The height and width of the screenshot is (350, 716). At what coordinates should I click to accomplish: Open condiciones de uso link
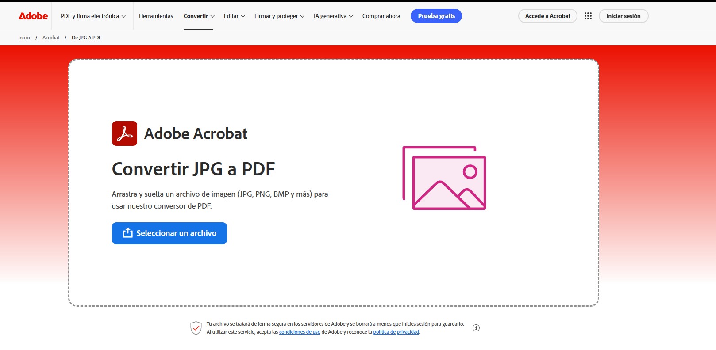(300, 332)
